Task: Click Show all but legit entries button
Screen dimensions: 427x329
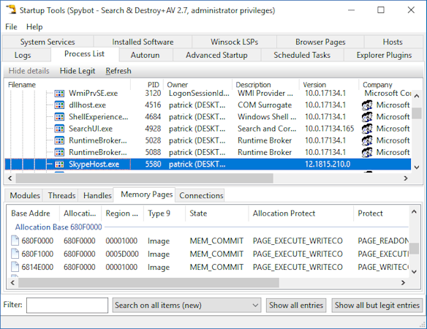Action: tap(377, 305)
